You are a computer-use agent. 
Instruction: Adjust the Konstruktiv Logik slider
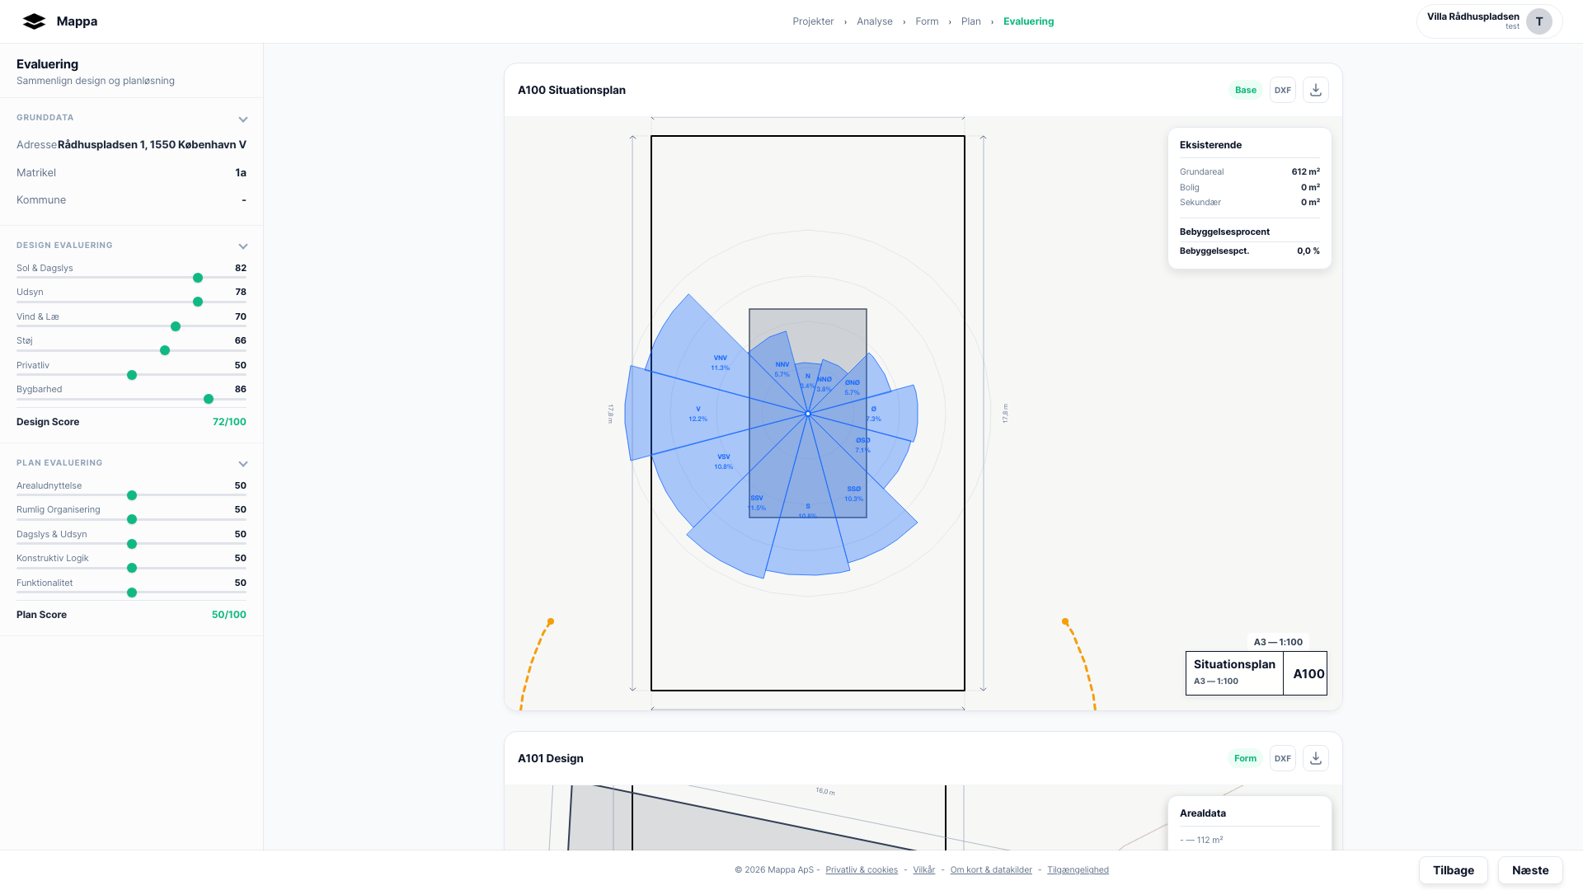[132, 568]
